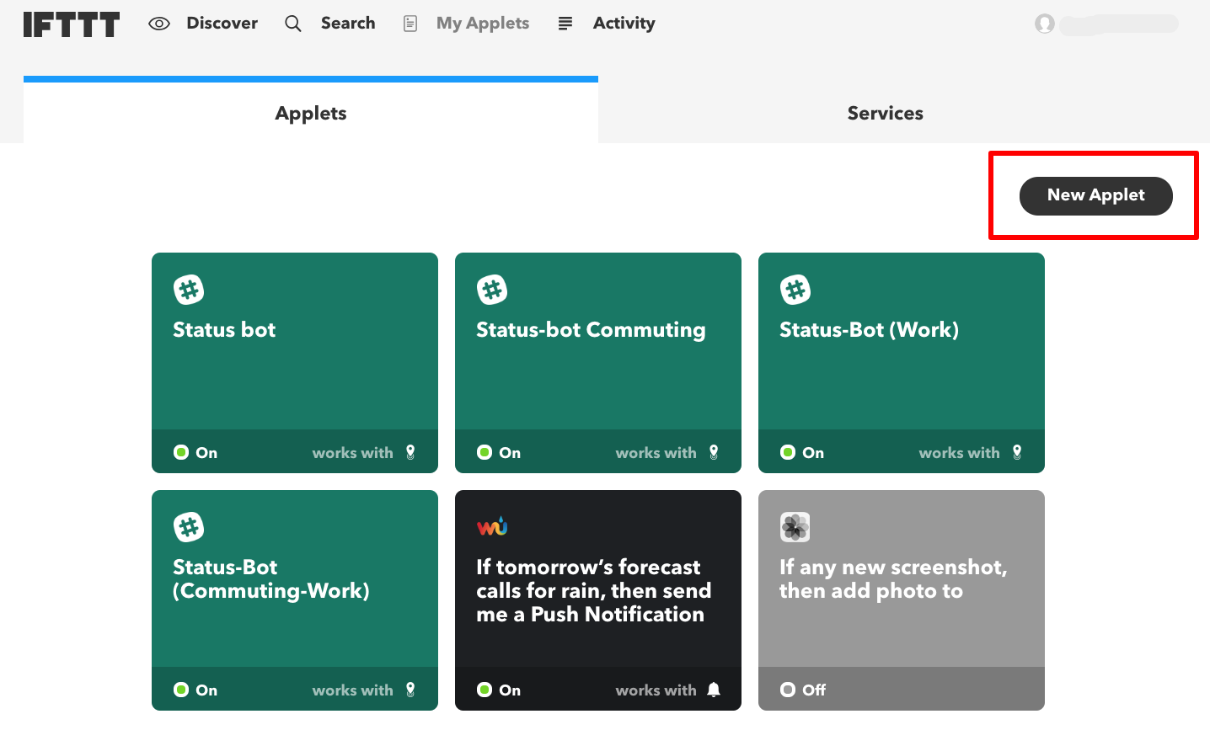Click works with text on Status-Bot (Work) card

click(960, 453)
